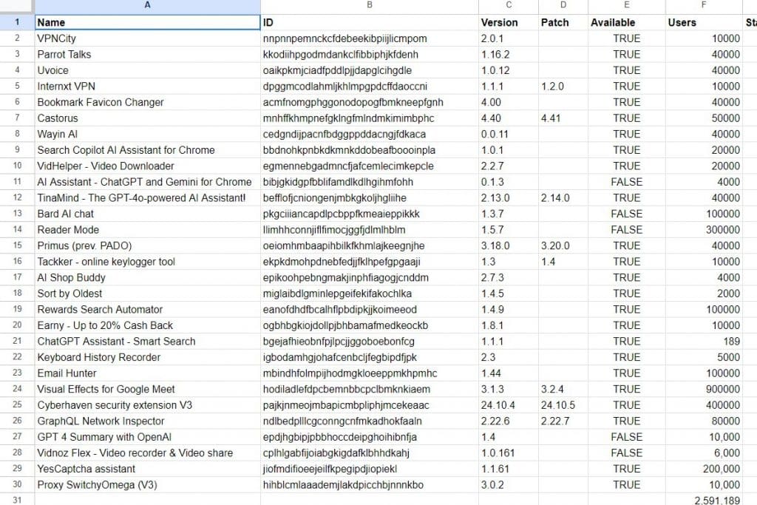The width and height of the screenshot is (757, 505).
Task: Click the 'Patch' header cell
Action: click(563, 22)
